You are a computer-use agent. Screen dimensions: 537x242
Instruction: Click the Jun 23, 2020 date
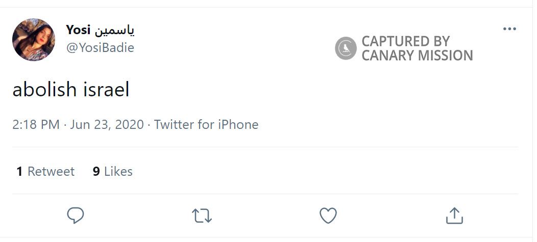click(107, 124)
